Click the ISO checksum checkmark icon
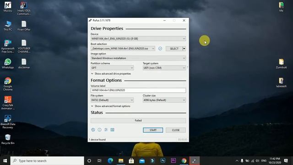The width and height of the screenshot is (293, 165). [x=160, y=49]
